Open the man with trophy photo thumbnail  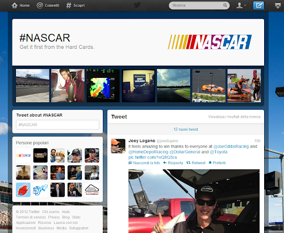68,86
